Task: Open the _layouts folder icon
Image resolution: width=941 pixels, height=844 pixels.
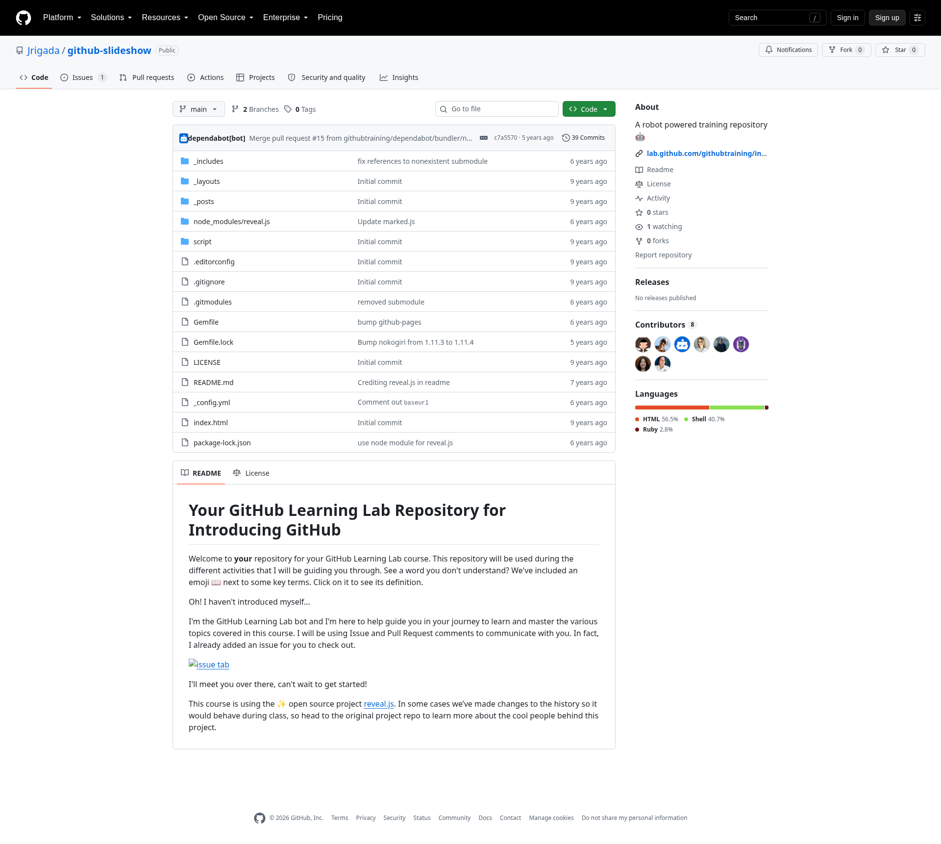Action: pyautogui.click(x=185, y=181)
